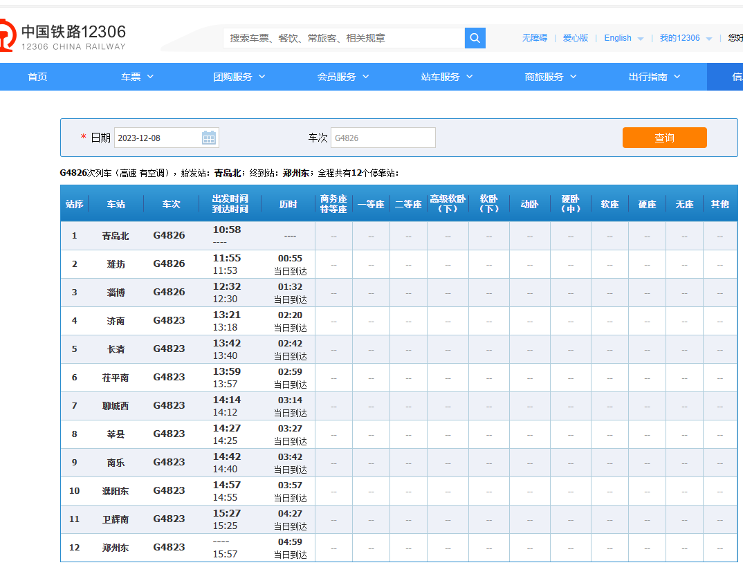The width and height of the screenshot is (743, 565).
Task: Click duration 02:20 in 济南 row
Action: tap(290, 315)
